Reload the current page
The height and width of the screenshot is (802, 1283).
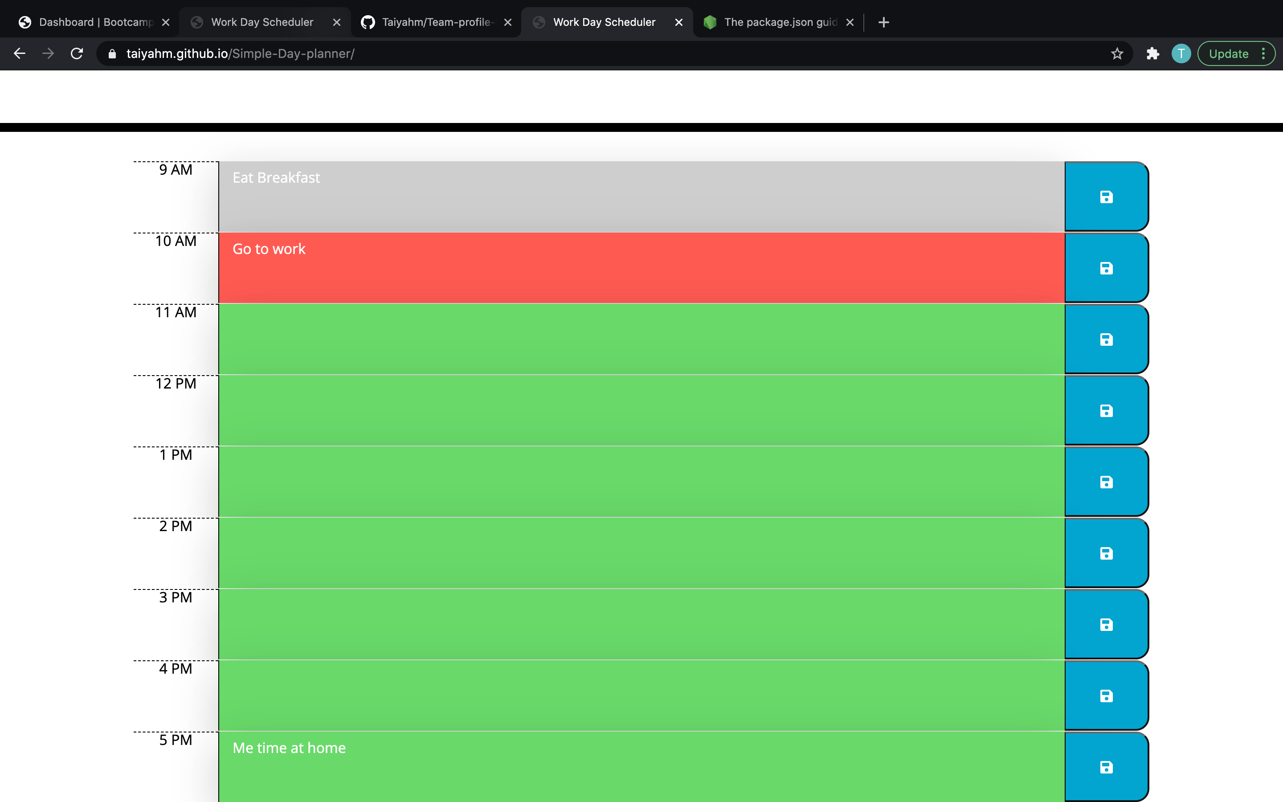76,53
